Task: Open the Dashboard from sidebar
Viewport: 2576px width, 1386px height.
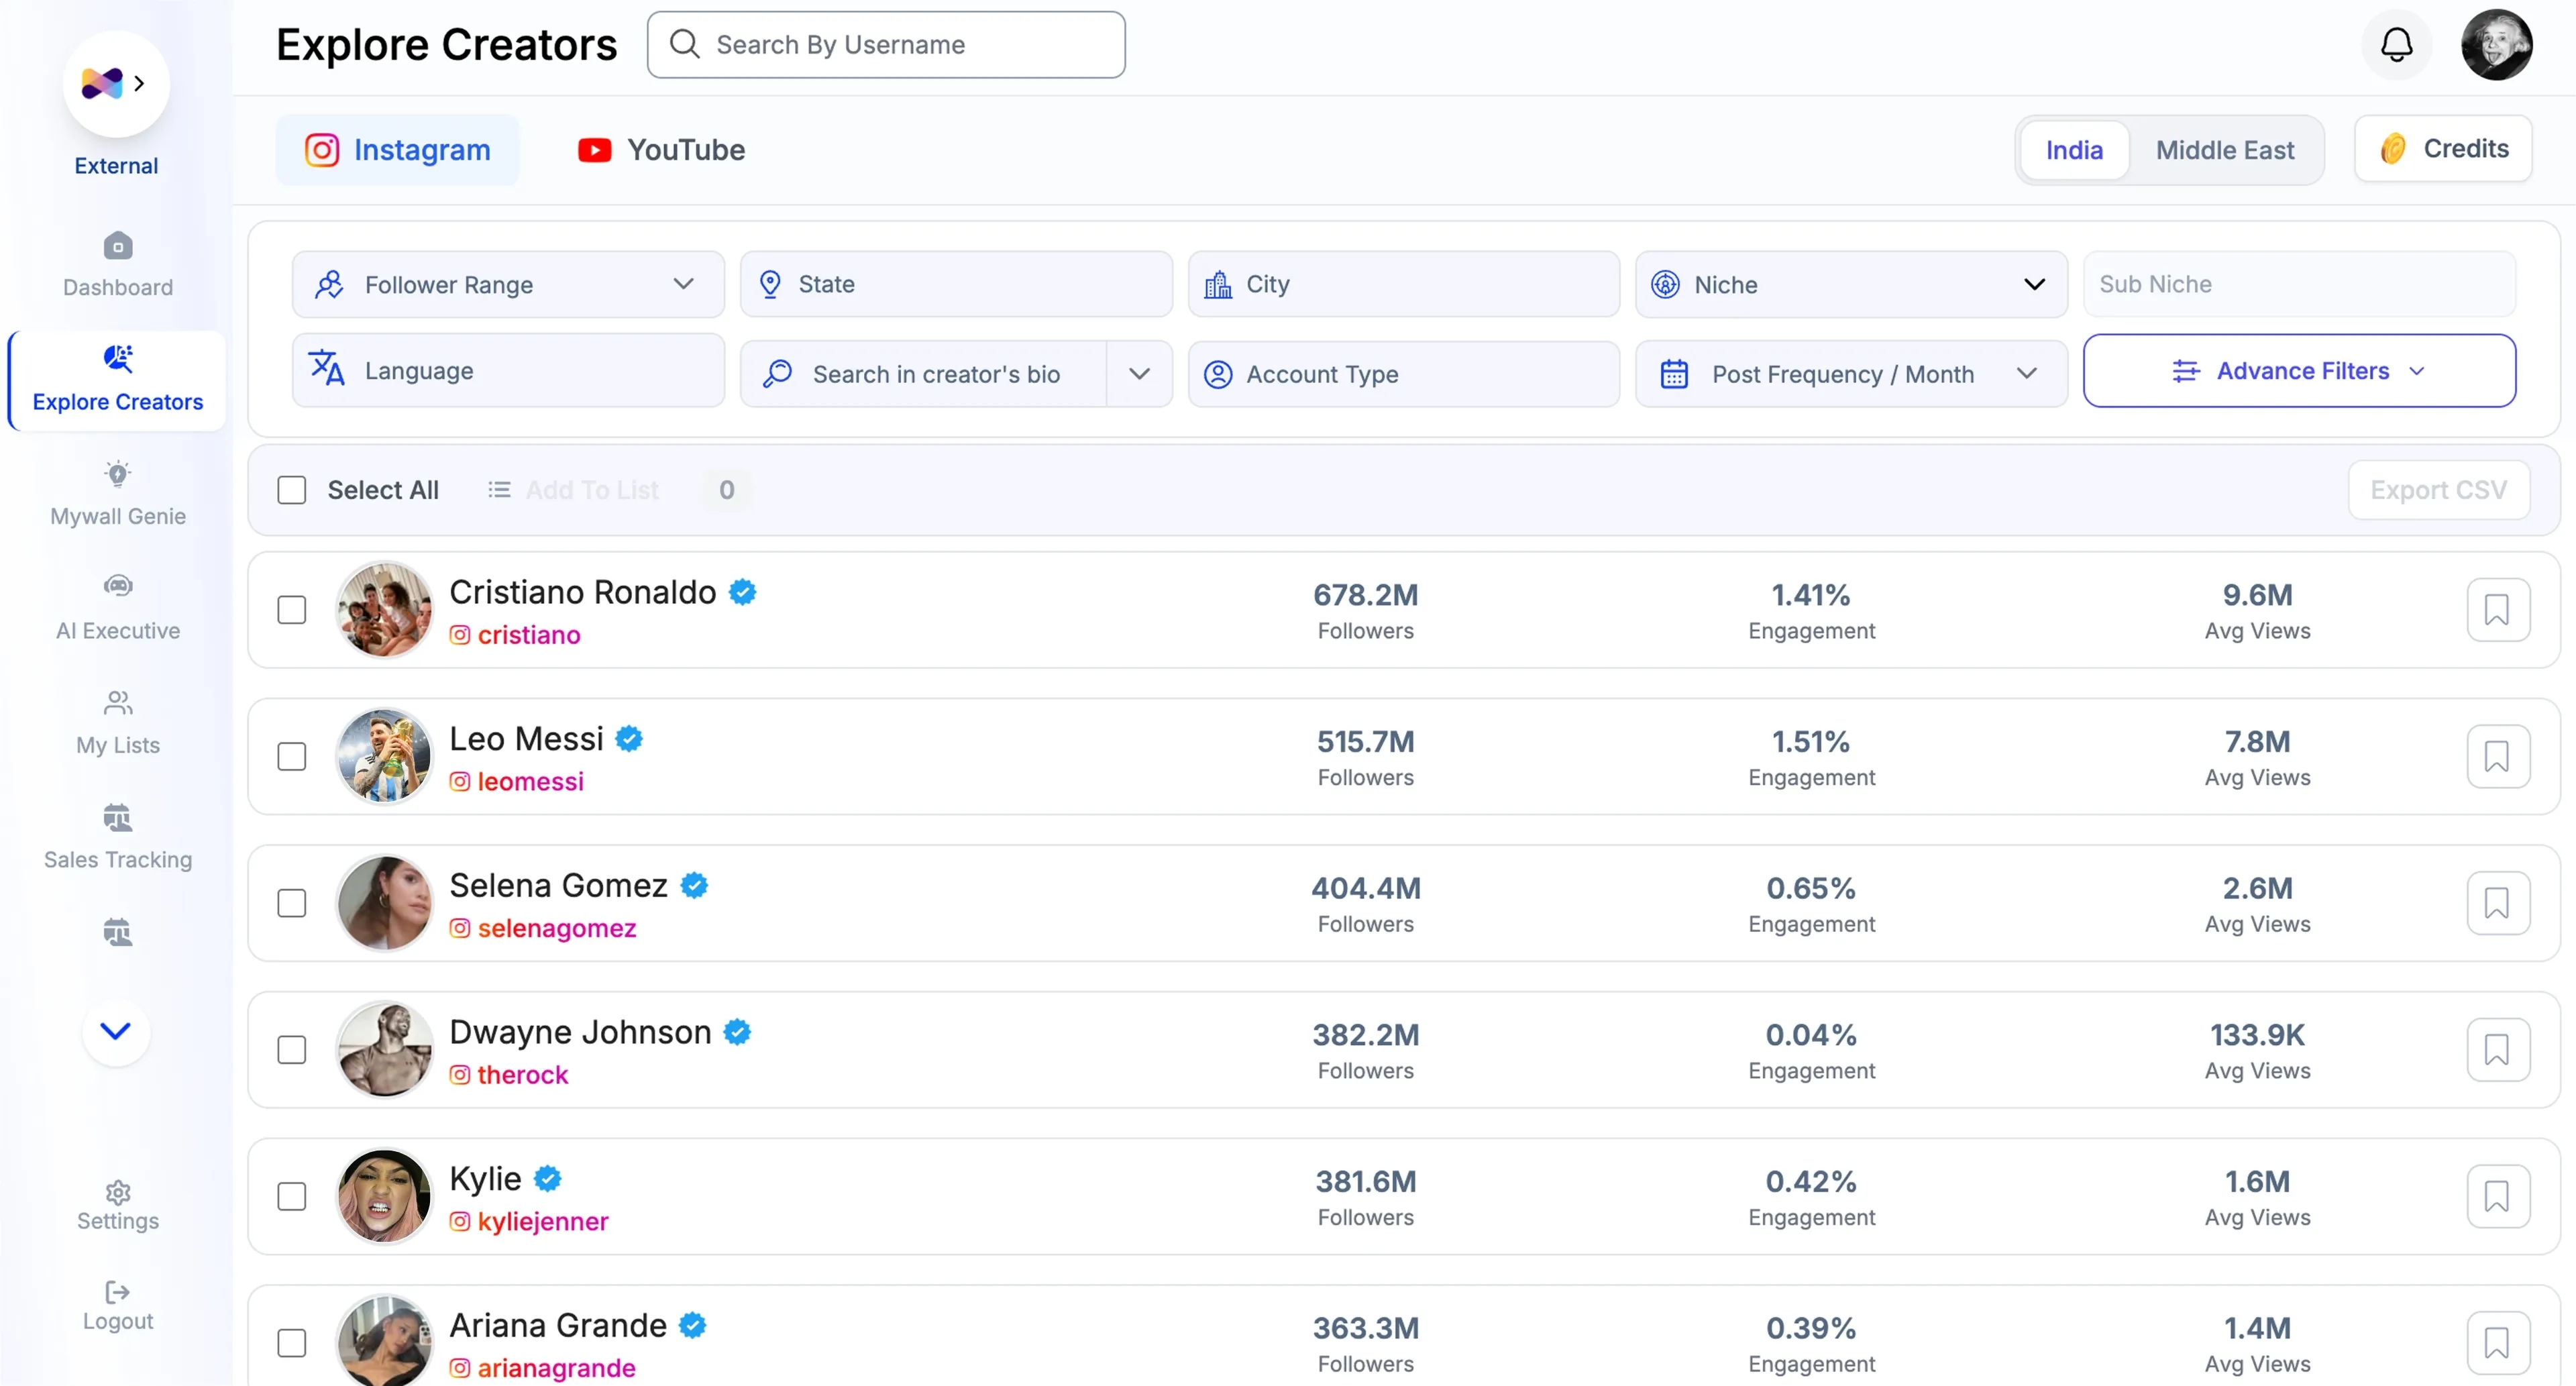Action: coord(118,264)
